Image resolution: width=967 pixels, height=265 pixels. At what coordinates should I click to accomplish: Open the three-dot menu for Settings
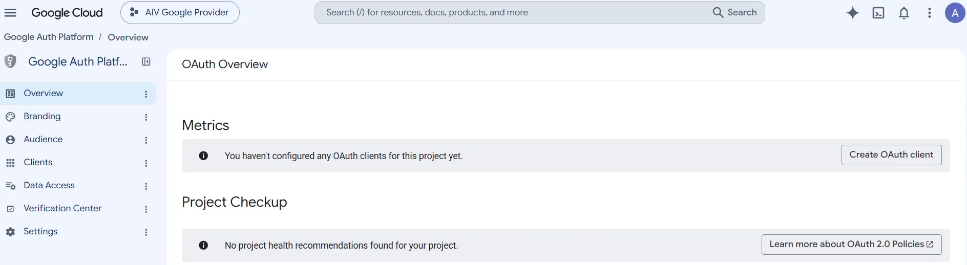[146, 232]
